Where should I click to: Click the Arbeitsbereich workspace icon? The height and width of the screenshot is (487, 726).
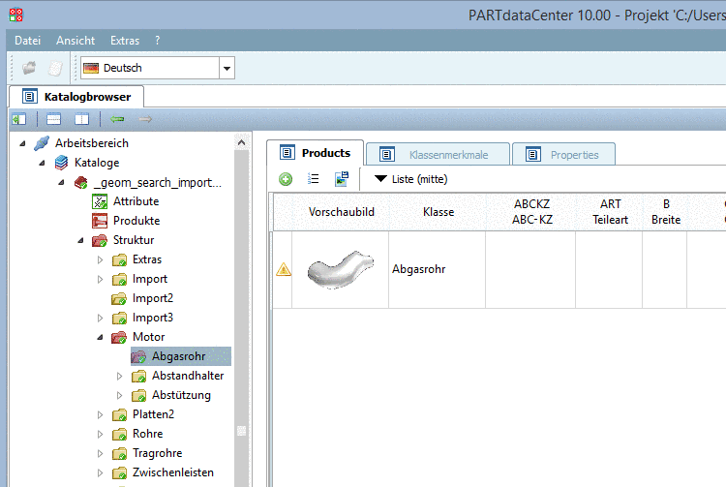tap(42, 143)
